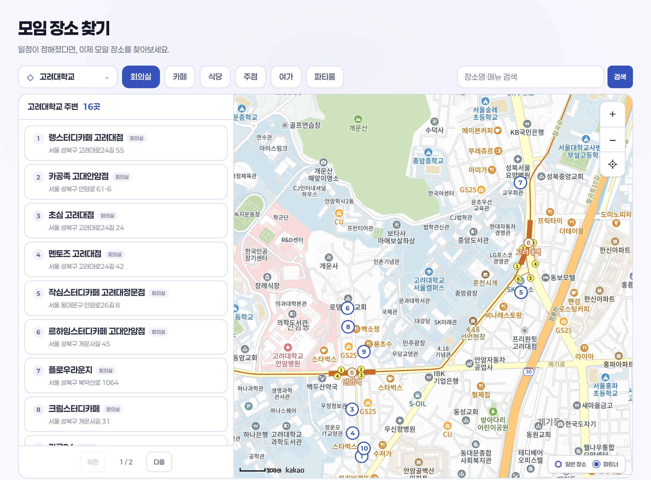The width and height of the screenshot is (651, 480).
Task: Click the 이전 pagination button
Action: pyautogui.click(x=93, y=462)
